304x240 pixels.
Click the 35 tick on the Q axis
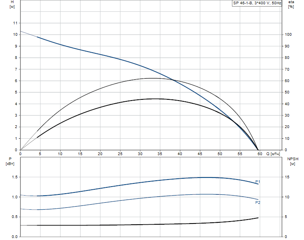pos(160,154)
